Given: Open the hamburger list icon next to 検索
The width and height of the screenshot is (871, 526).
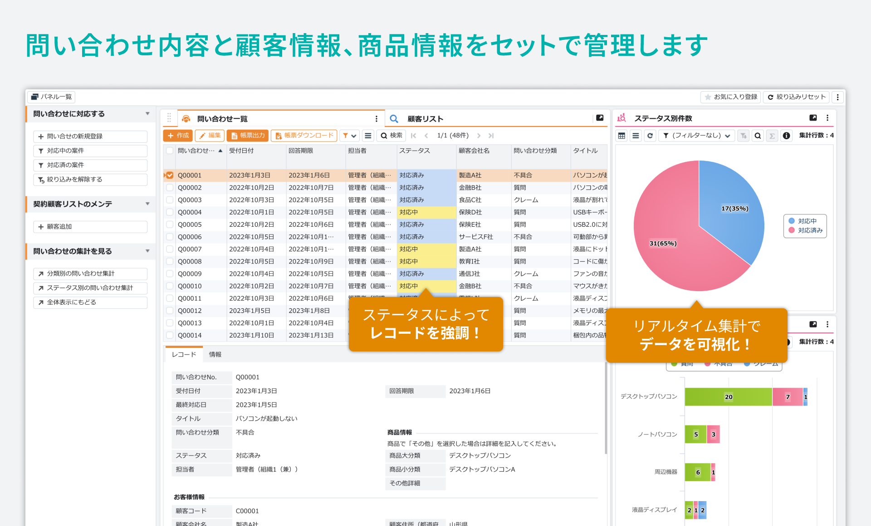Looking at the screenshot, I should tap(368, 136).
